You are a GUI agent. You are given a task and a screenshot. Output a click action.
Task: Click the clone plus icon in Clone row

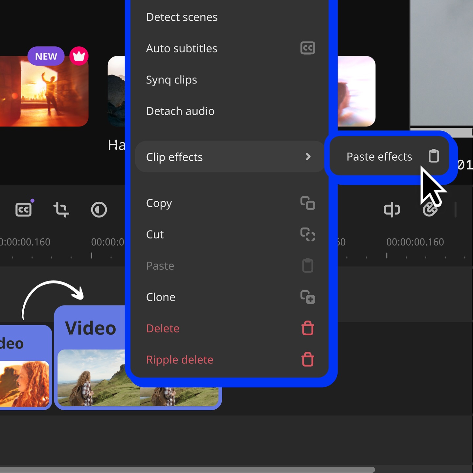coord(308,297)
